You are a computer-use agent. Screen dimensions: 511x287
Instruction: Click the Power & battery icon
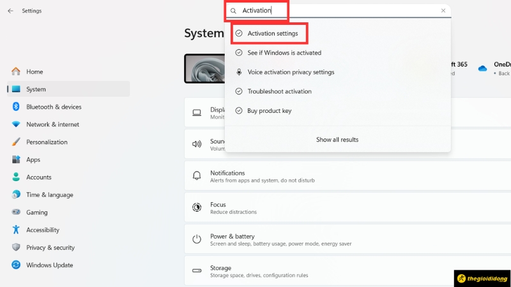point(197,239)
